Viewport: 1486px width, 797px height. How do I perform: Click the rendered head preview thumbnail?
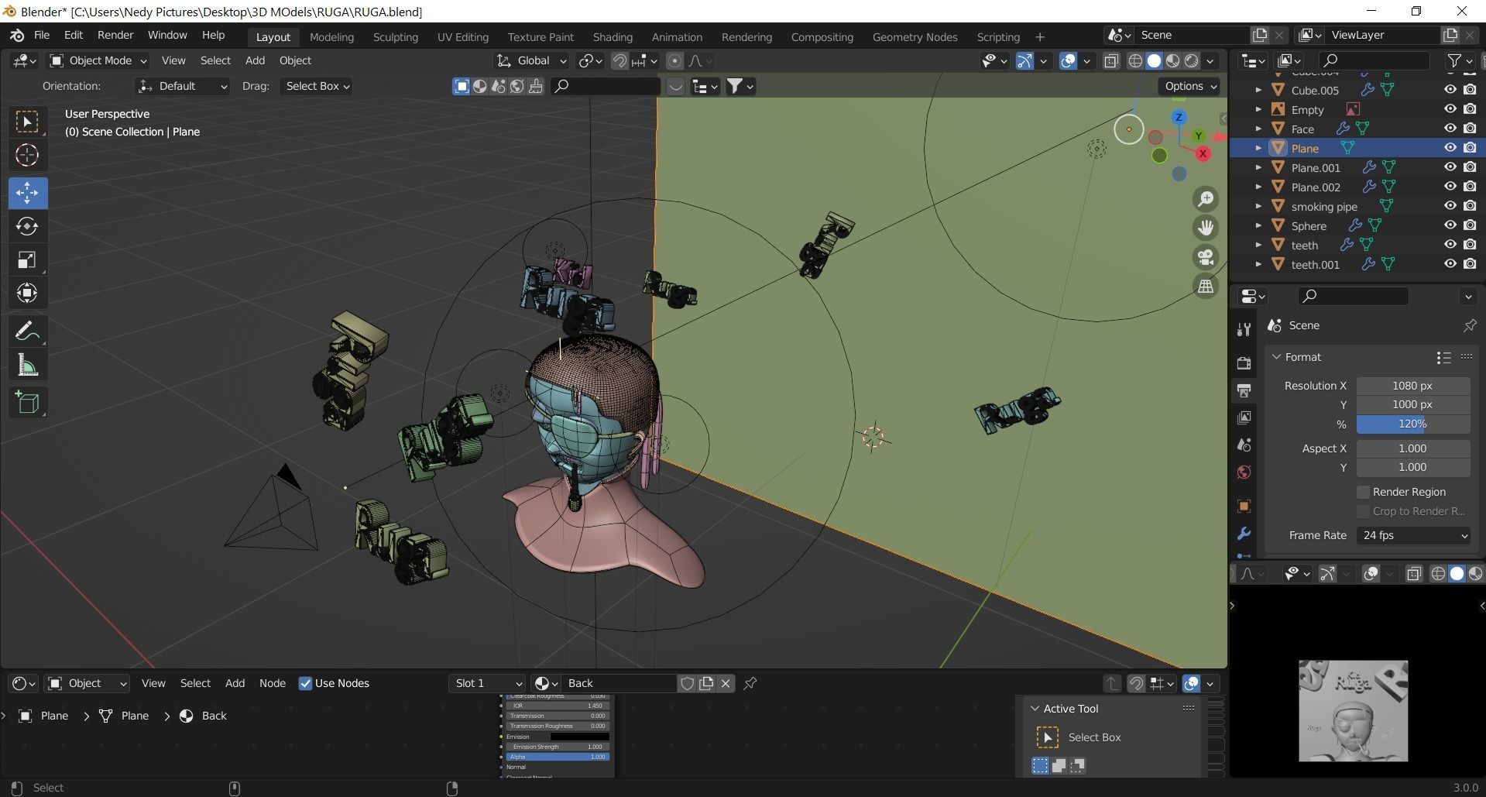(1353, 710)
